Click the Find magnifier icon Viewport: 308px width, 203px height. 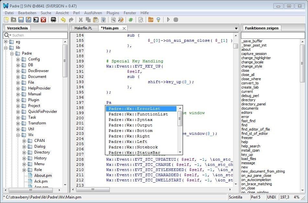coord(113,20)
